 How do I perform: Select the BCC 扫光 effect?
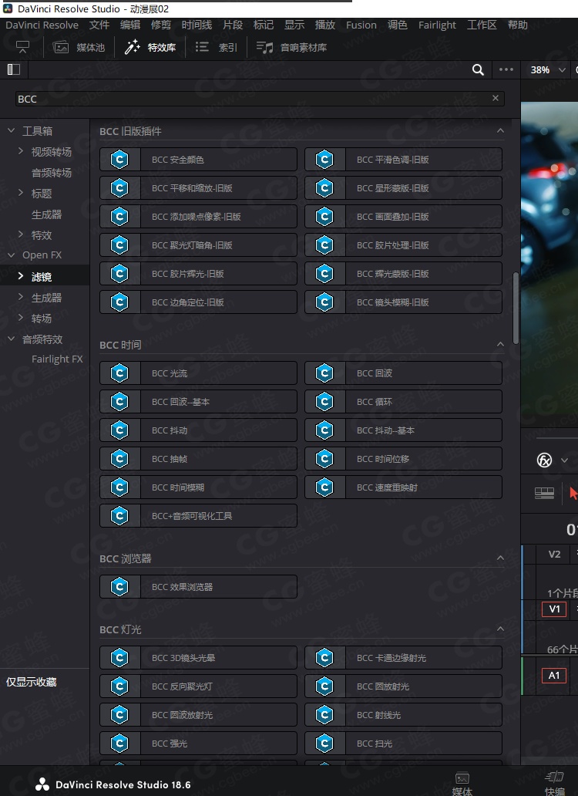(403, 744)
